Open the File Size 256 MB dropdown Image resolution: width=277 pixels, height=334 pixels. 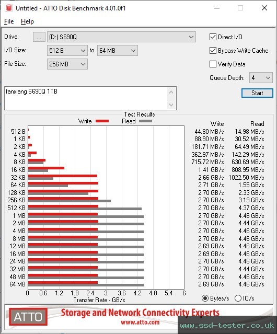coord(67,64)
